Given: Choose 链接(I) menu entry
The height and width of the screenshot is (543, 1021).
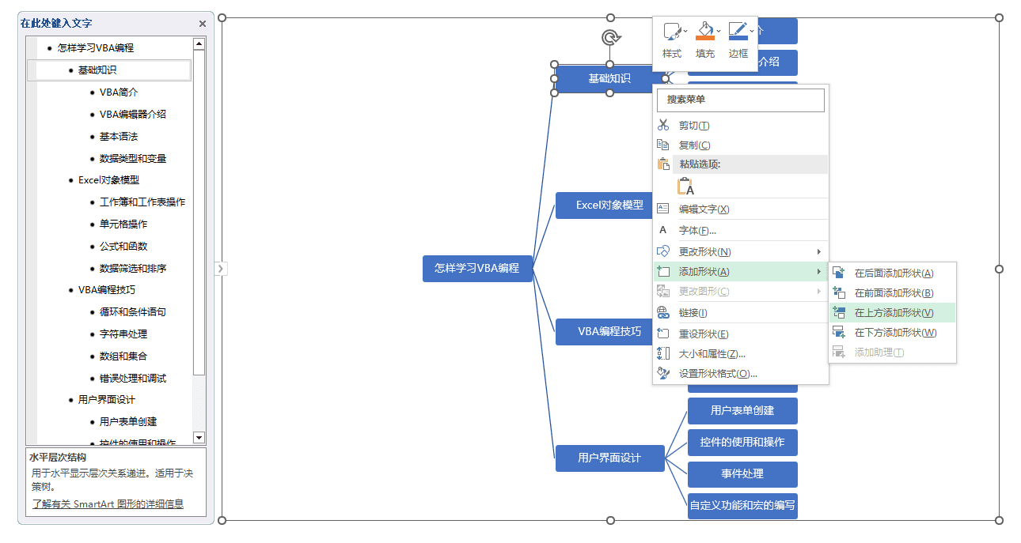Looking at the screenshot, I should click(741, 312).
